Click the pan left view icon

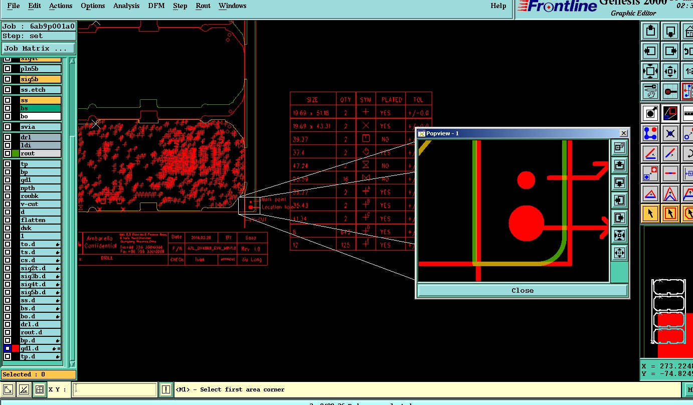click(x=650, y=51)
